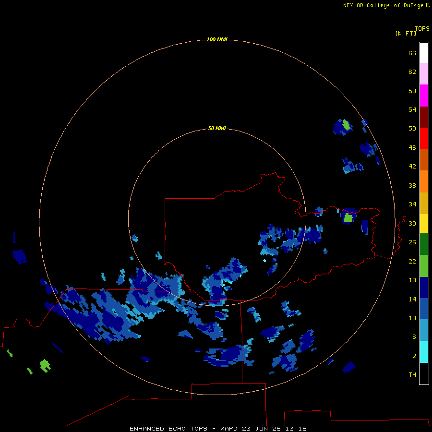The image size is (432, 432).
Task: Click the white swatch at the top of the legend
Action: [x=424, y=53]
